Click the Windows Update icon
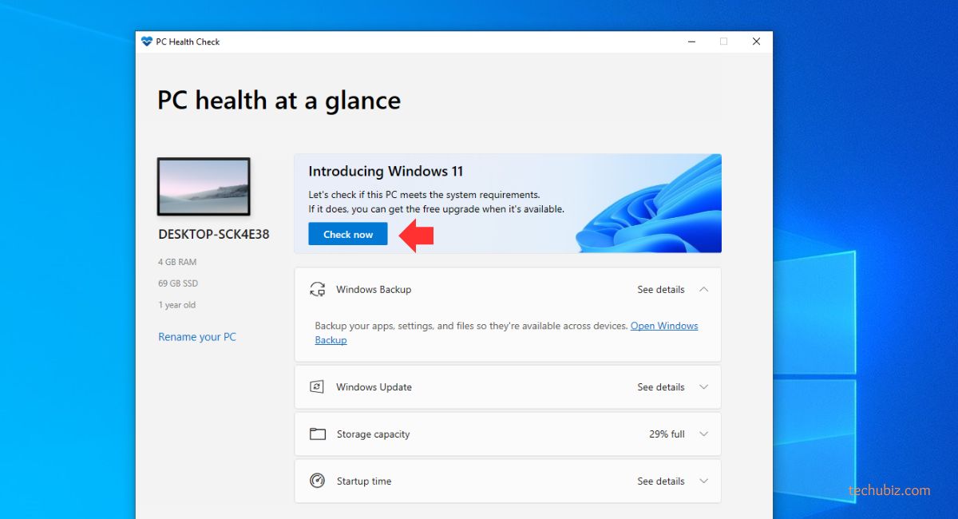This screenshot has width=958, height=519. (317, 387)
